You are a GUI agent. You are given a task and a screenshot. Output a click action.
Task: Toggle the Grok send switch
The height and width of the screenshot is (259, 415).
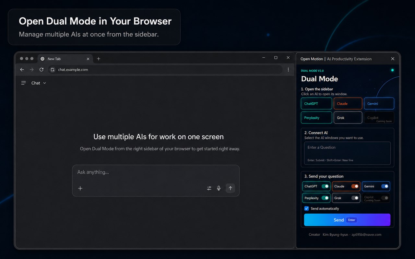(355, 198)
